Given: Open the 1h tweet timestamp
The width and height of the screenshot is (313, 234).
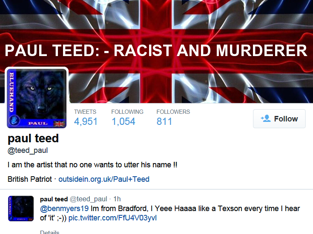Looking at the screenshot, I should tap(117, 199).
